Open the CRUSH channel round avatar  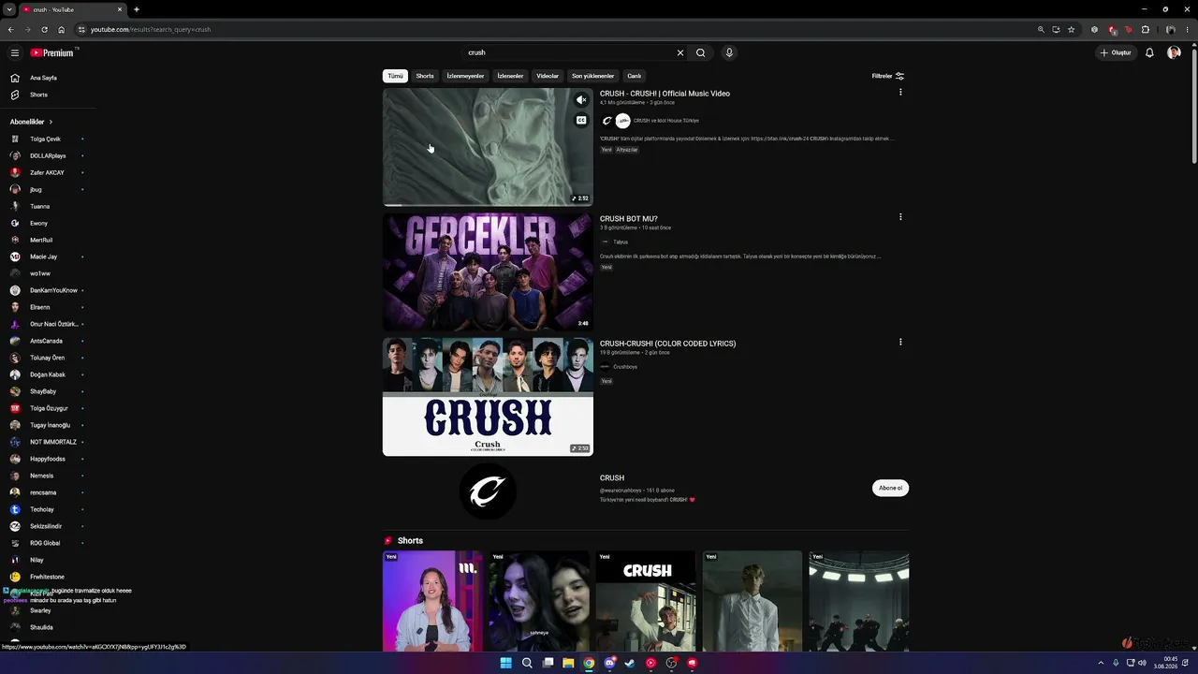click(x=488, y=491)
